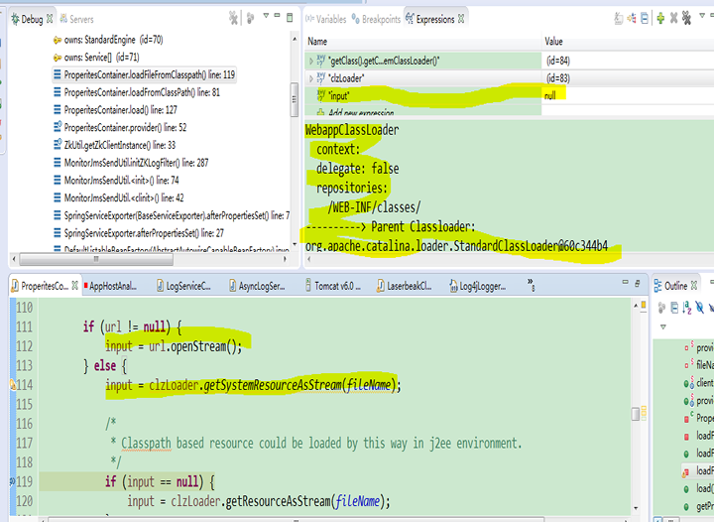The height and width of the screenshot is (522, 714).
Task: Click Remove All Expressions icon
Action: (x=686, y=18)
